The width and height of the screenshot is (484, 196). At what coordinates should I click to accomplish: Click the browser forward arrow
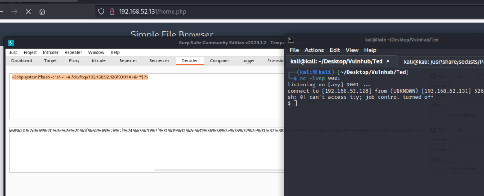click(14, 12)
